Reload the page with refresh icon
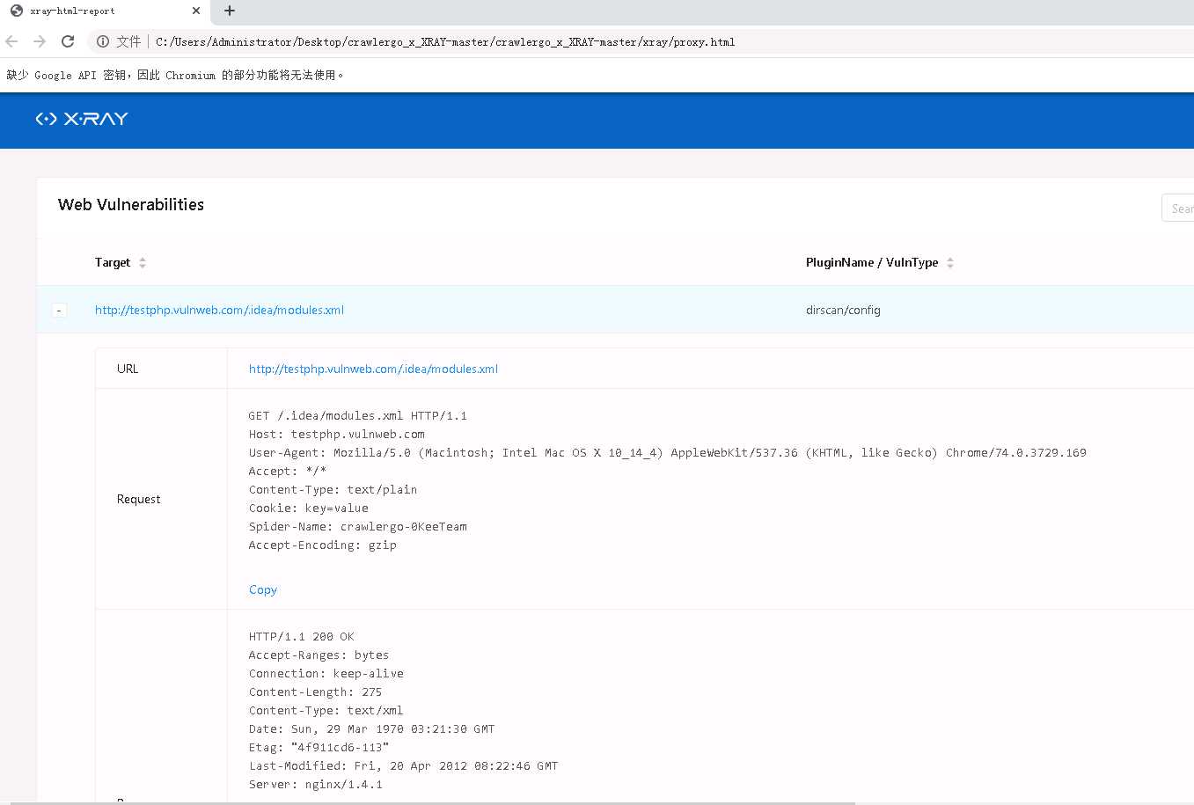This screenshot has height=805, width=1194. [x=68, y=41]
